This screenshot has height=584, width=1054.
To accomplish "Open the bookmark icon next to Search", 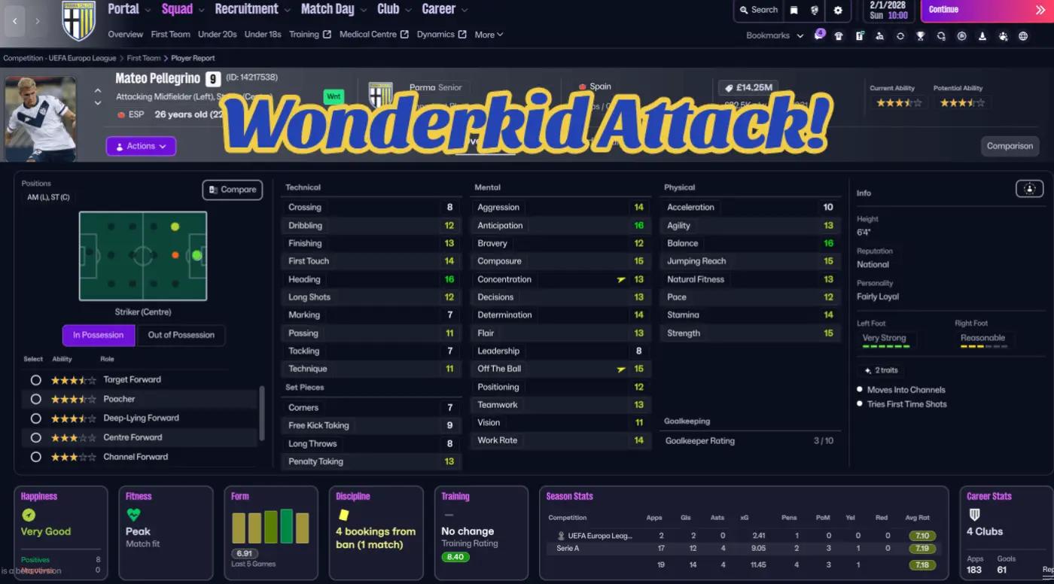I will [x=794, y=10].
